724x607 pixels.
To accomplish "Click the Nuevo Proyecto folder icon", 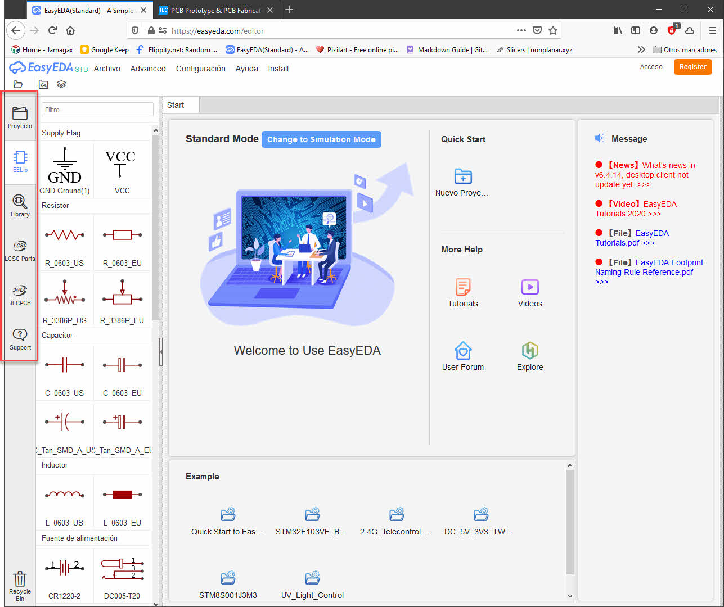I will (x=462, y=176).
